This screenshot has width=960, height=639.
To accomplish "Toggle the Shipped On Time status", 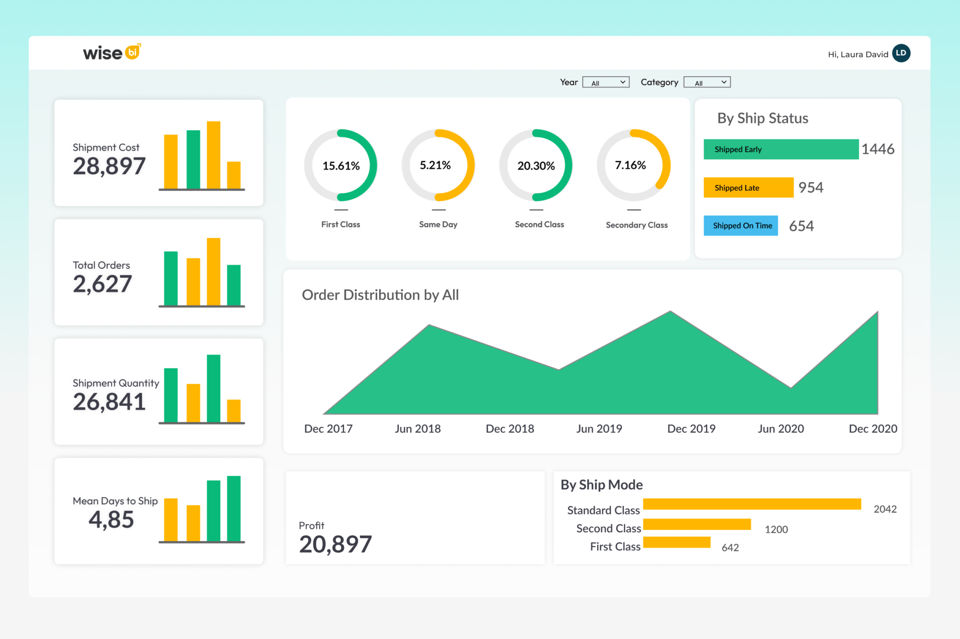I will pyautogui.click(x=741, y=226).
